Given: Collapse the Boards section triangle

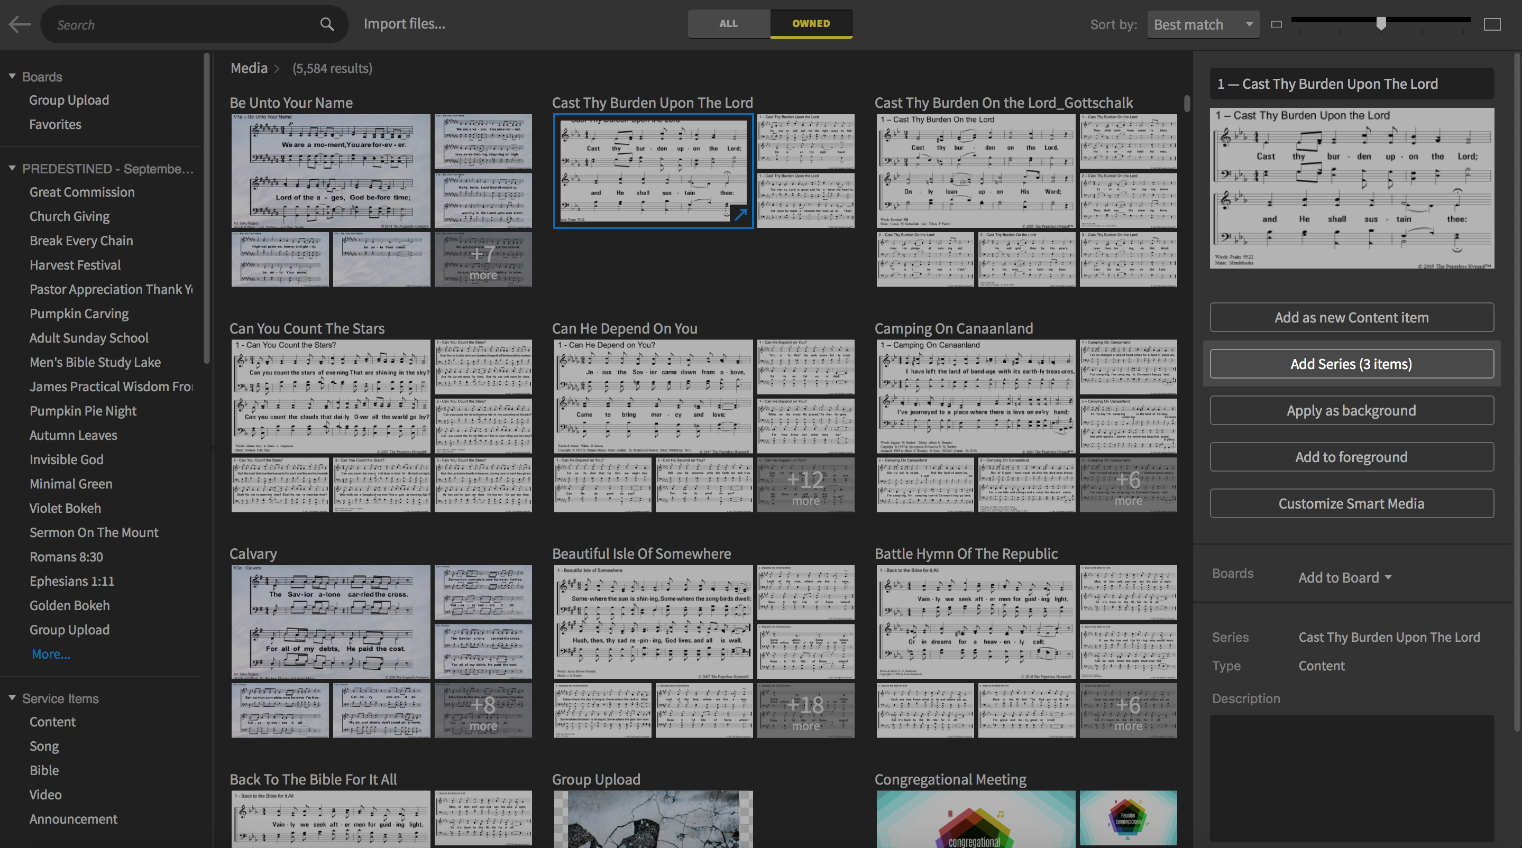Looking at the screenshot, I should (x=12, y=76).
